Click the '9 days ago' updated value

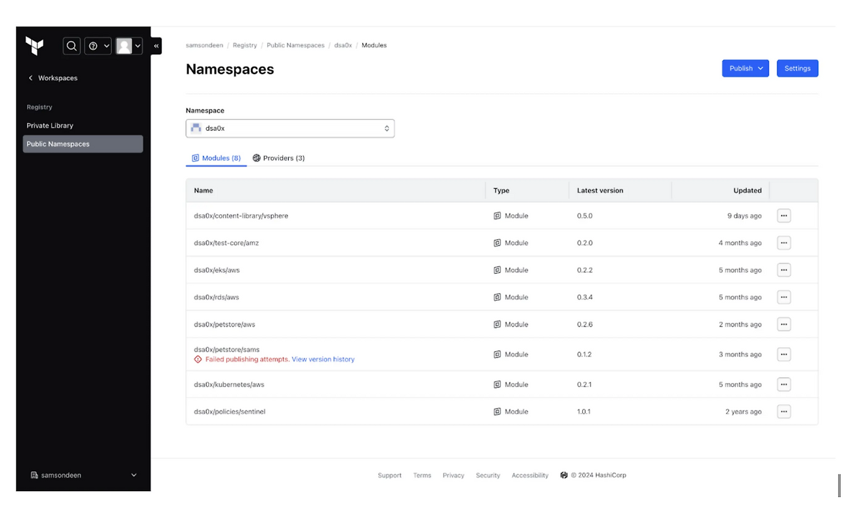pos(744,216)
